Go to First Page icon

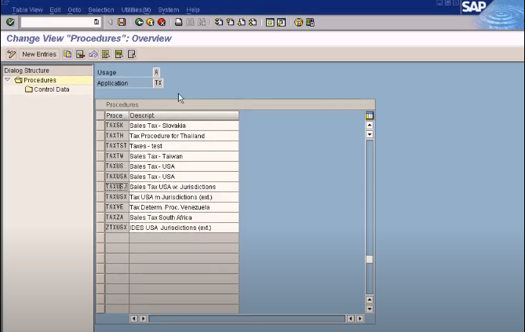point(219,22)
